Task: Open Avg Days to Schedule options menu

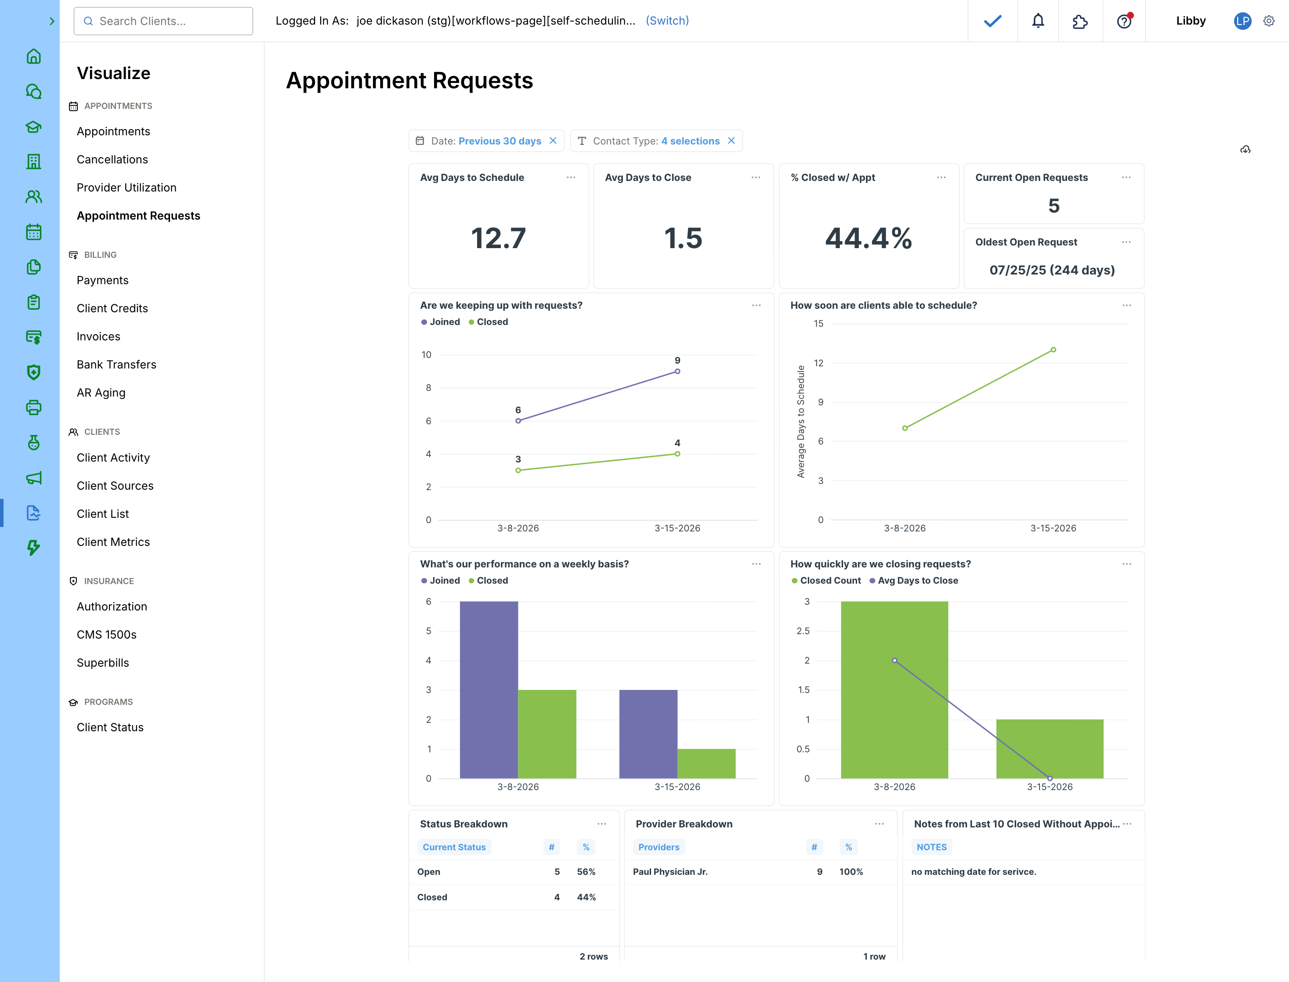Action: point(571,178)
